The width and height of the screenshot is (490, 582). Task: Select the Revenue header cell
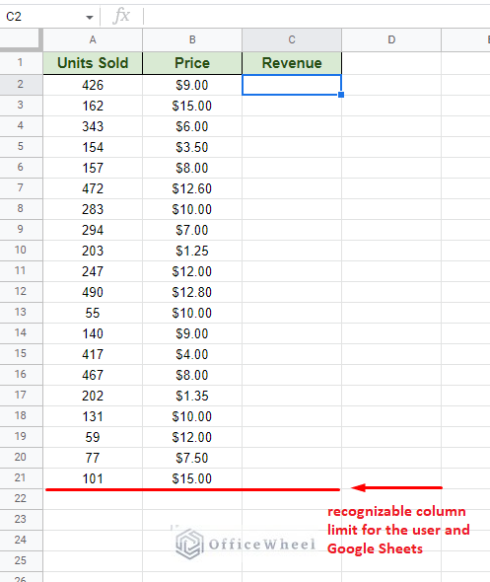(x=292, y=63)
